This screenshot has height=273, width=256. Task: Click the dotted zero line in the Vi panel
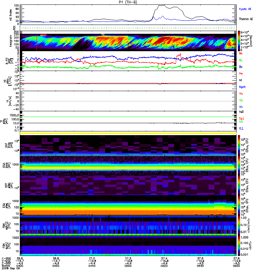(x=128, y=101)
